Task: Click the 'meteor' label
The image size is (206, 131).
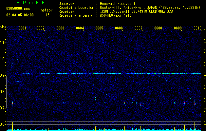Action: pyautogui.click(x=47, y=10)
